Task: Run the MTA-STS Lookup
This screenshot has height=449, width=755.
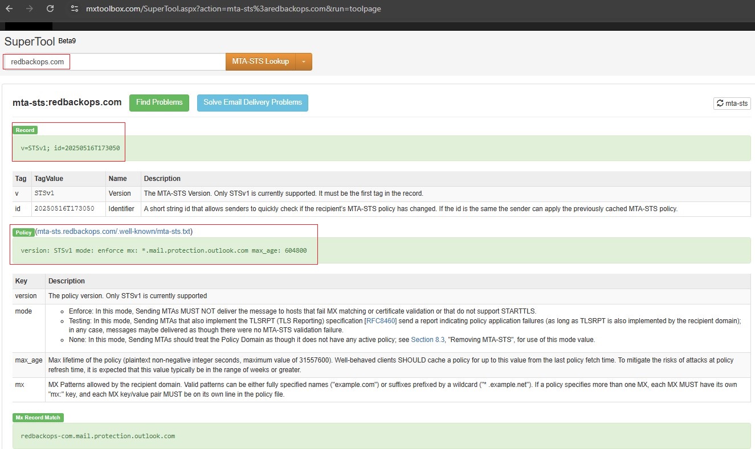Action: [260, 61]
